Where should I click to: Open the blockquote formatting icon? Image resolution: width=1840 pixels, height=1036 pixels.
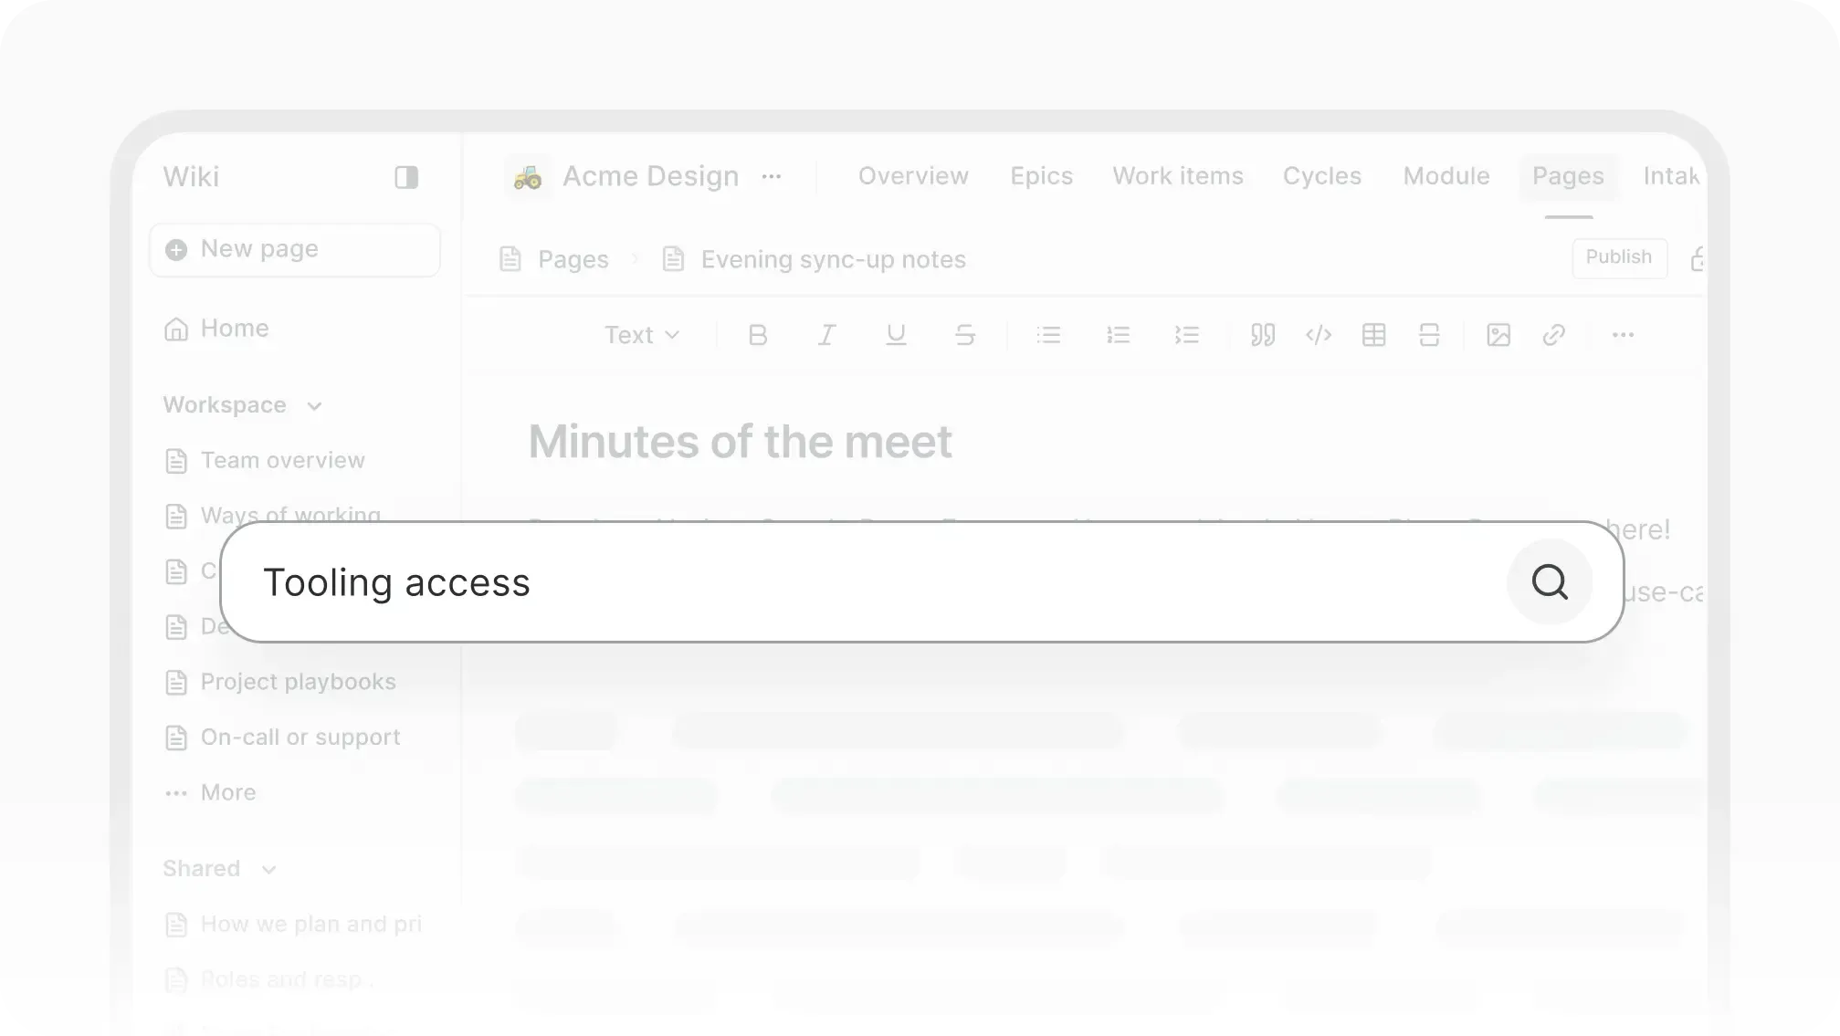tap(1263, 335)
